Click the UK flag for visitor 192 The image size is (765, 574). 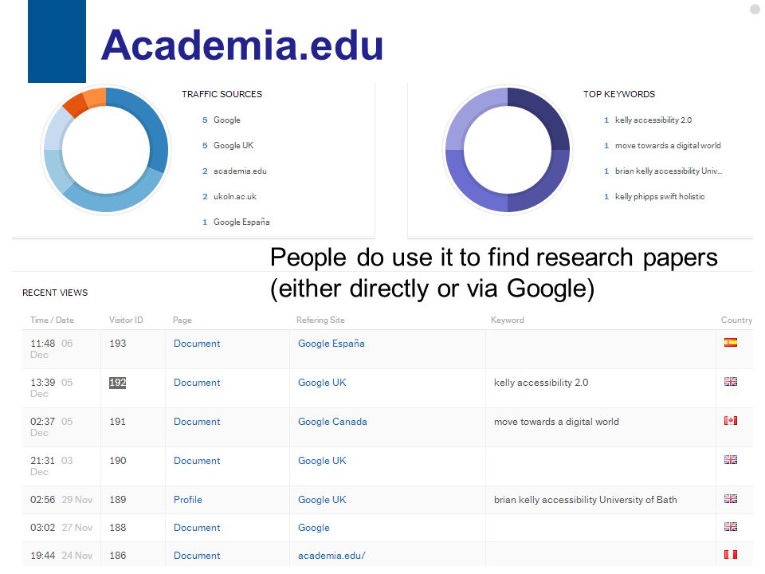pyautogui.click(x=731, y=382)
